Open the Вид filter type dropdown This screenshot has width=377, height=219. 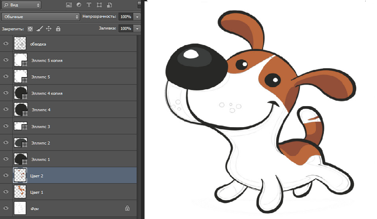(21, 5)
